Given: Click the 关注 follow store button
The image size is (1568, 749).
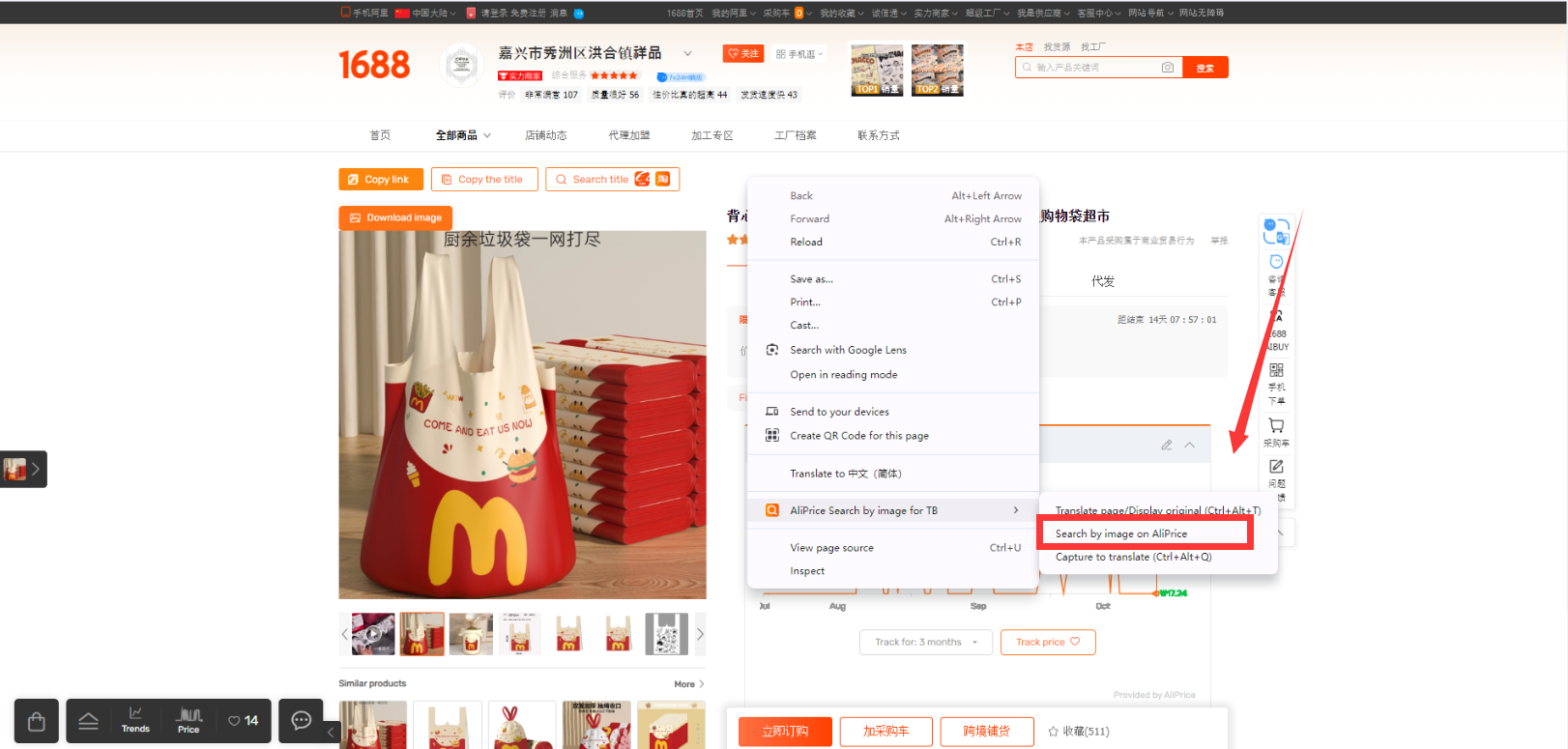Looking at the screenshot, I should click(x=743, y=54).
